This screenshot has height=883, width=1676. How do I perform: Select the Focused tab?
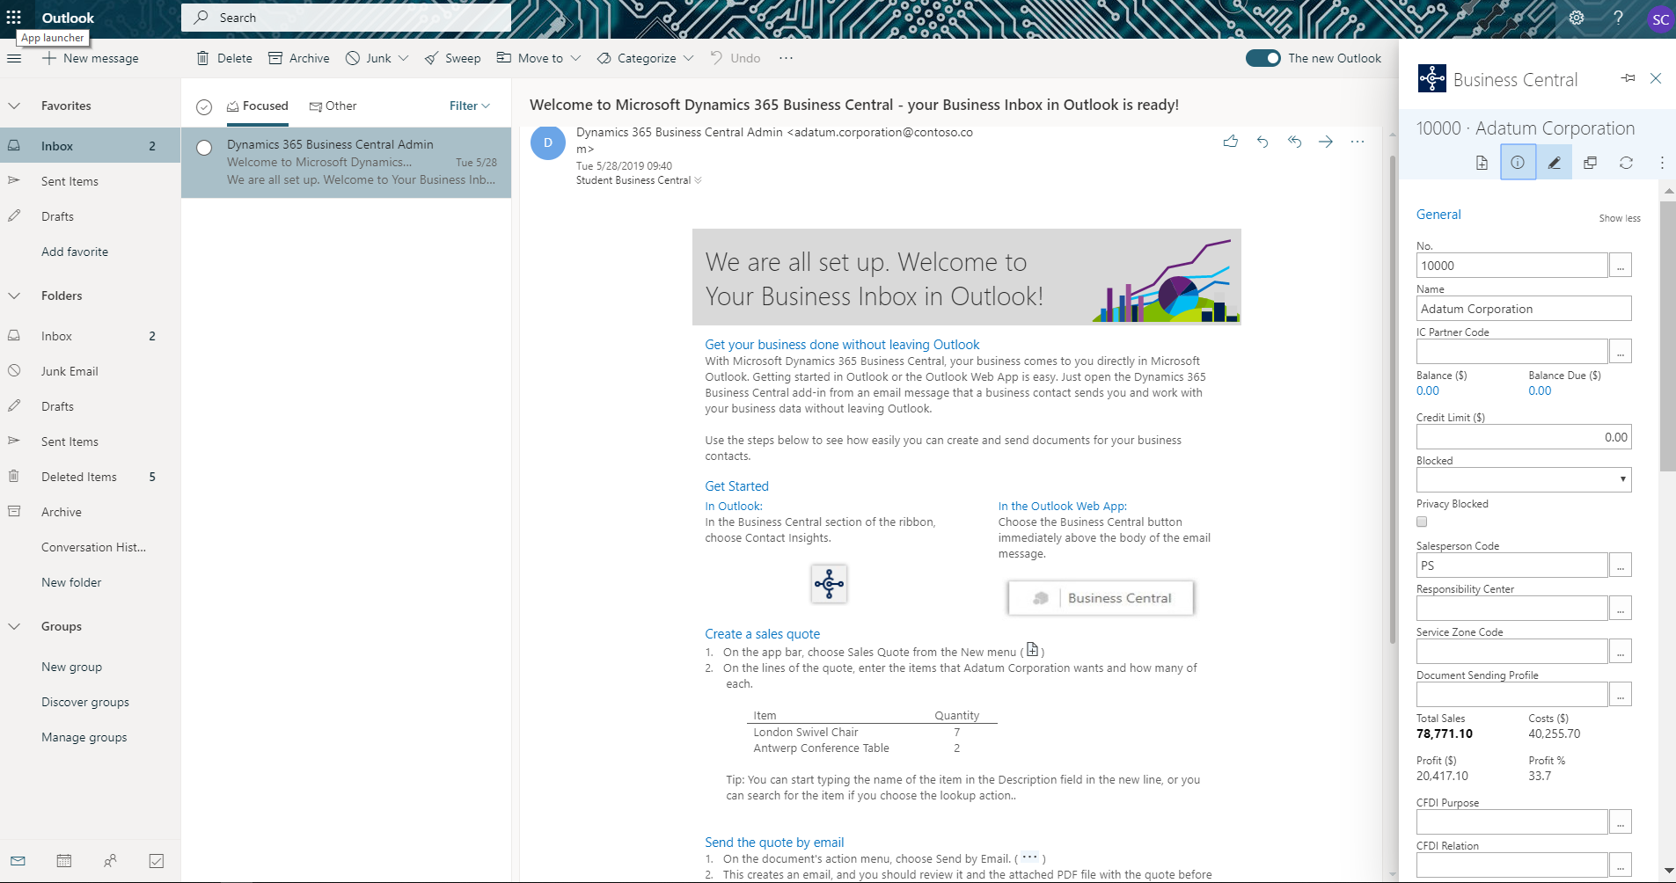257,106
